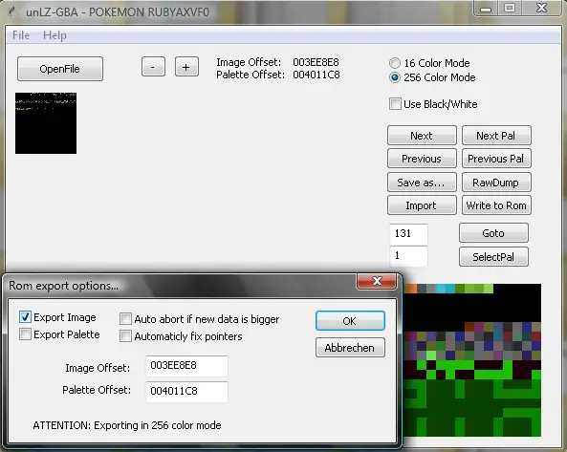Click the plus zoom button
The image size is (567, 452).
point(186,67)
